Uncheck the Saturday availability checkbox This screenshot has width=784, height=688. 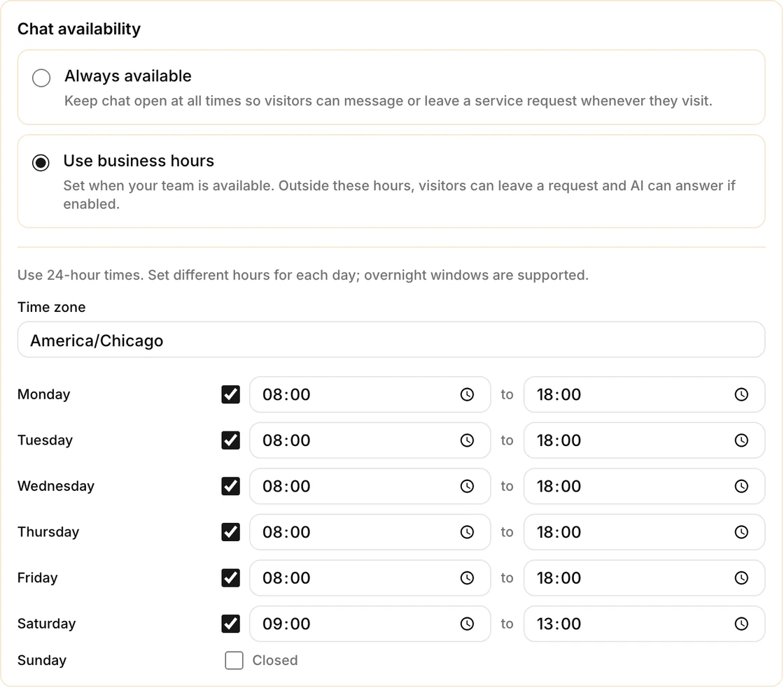[230, 624]
